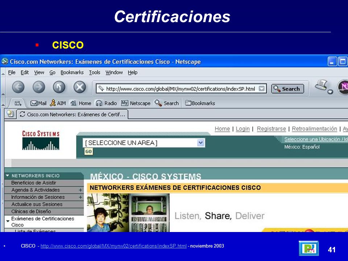
Task: Click the Forward arrow button
Action: tap(39, 87)
